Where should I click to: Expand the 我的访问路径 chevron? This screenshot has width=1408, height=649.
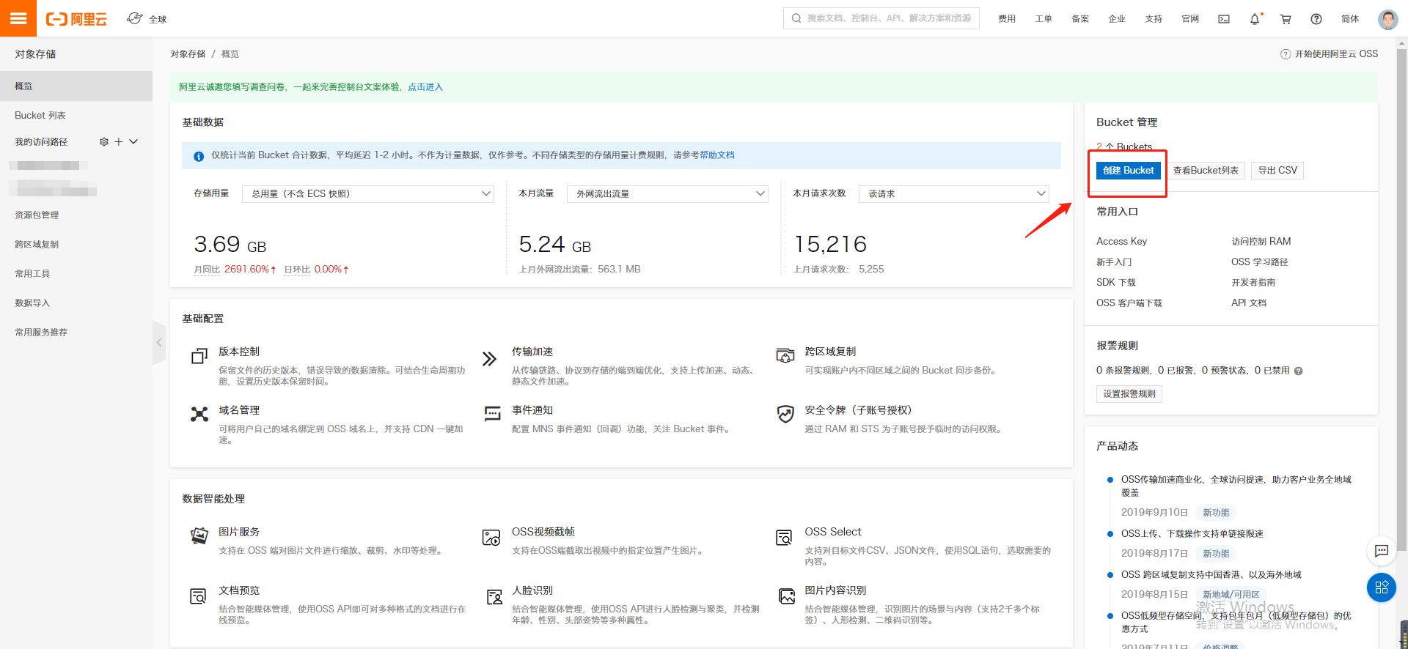click(133, 142)
